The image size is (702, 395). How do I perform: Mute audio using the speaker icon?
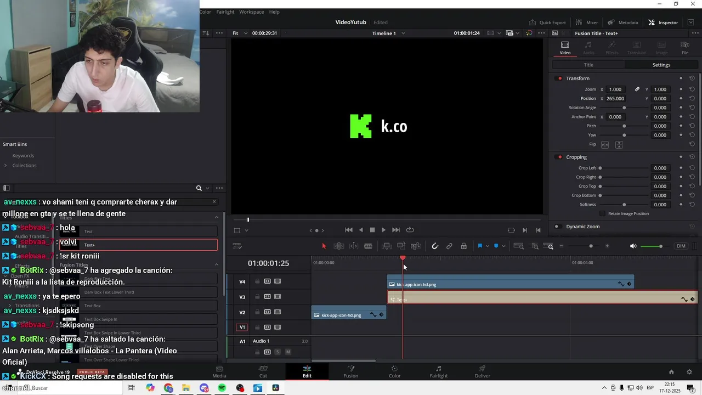tap(633, 246)
